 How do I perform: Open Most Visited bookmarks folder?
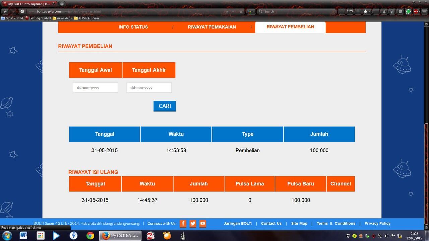(12, 18)
